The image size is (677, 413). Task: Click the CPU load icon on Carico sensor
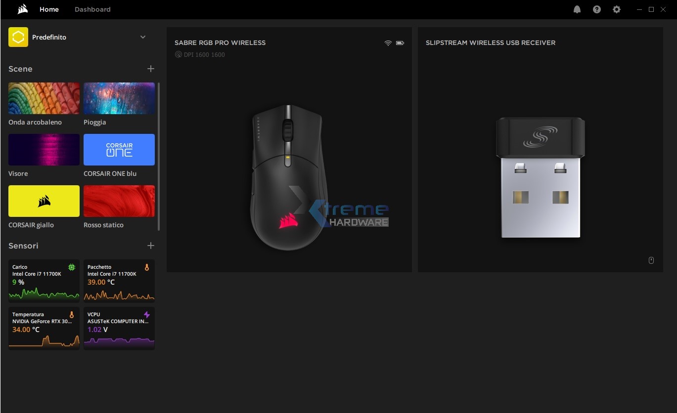point(72,267)
